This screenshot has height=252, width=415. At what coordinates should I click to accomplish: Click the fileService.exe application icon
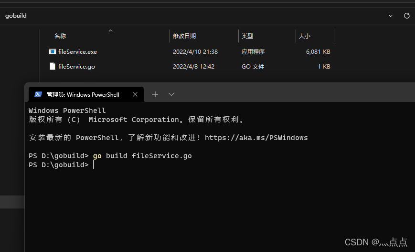click(53, 52)
